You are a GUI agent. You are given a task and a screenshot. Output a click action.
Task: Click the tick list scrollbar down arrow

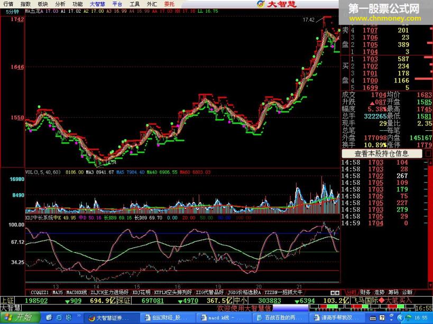pos(430,285)
